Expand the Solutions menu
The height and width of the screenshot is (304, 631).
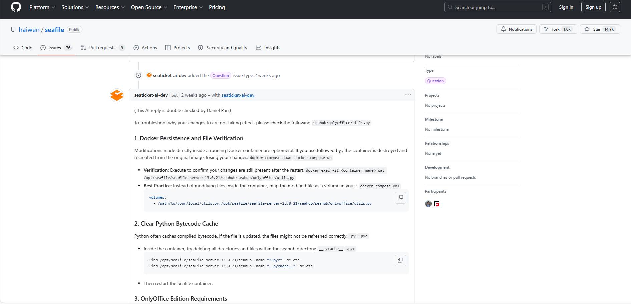75,7
